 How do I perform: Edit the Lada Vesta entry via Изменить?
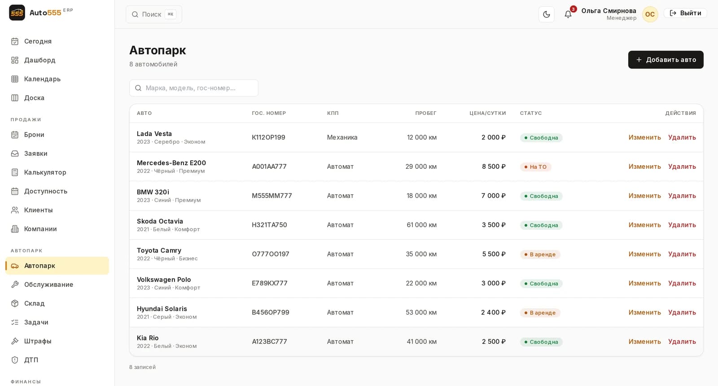point(644,137)
